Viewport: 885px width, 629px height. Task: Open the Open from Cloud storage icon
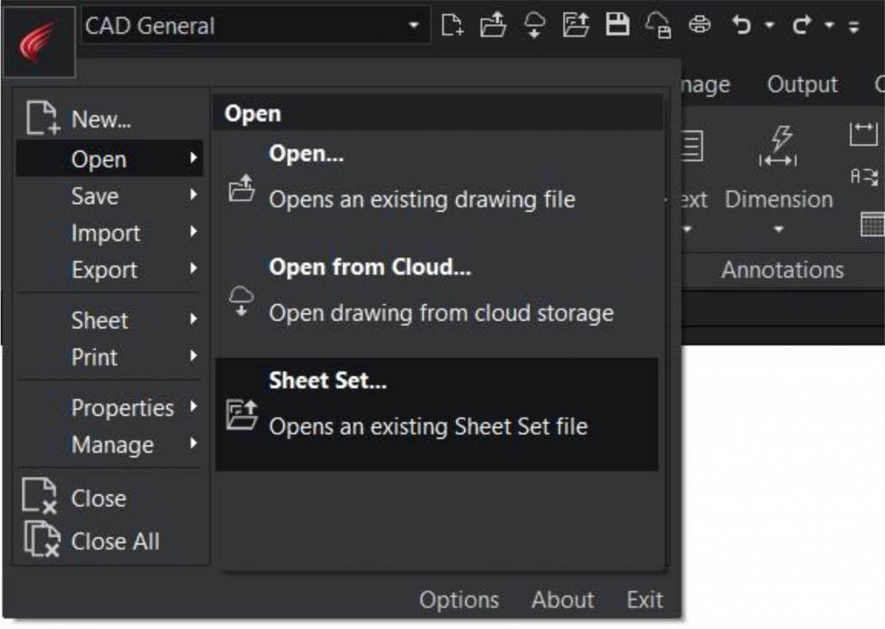coord(535,25)
